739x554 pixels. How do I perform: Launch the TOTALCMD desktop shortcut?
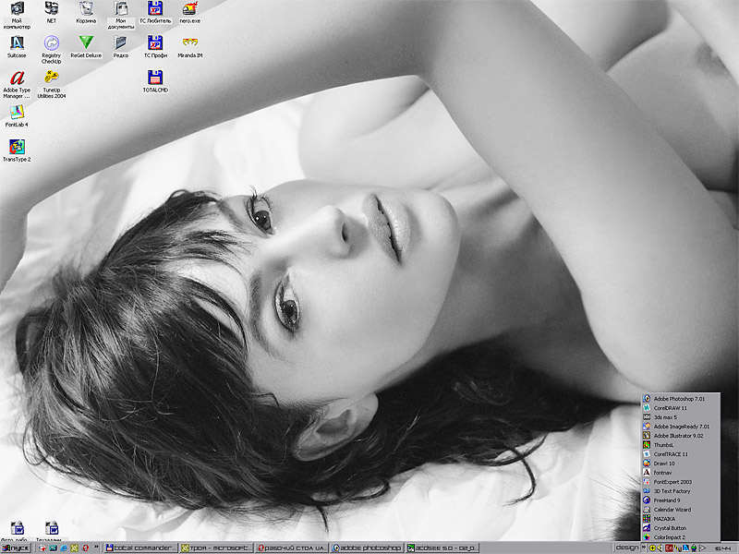(x=155, y=81)
